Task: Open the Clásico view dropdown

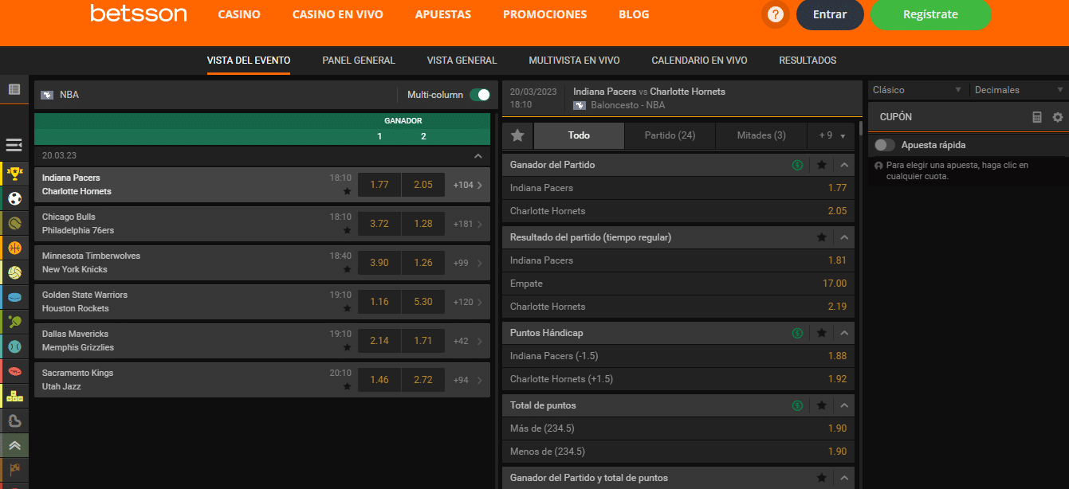Action: 917,90
